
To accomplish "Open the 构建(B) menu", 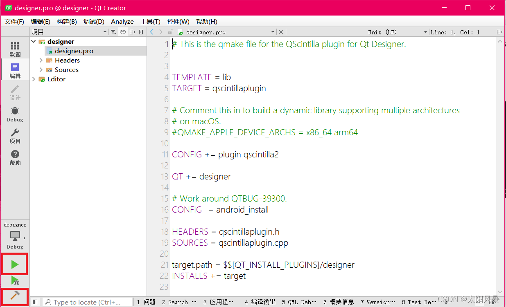I will [x=67, y=21].
